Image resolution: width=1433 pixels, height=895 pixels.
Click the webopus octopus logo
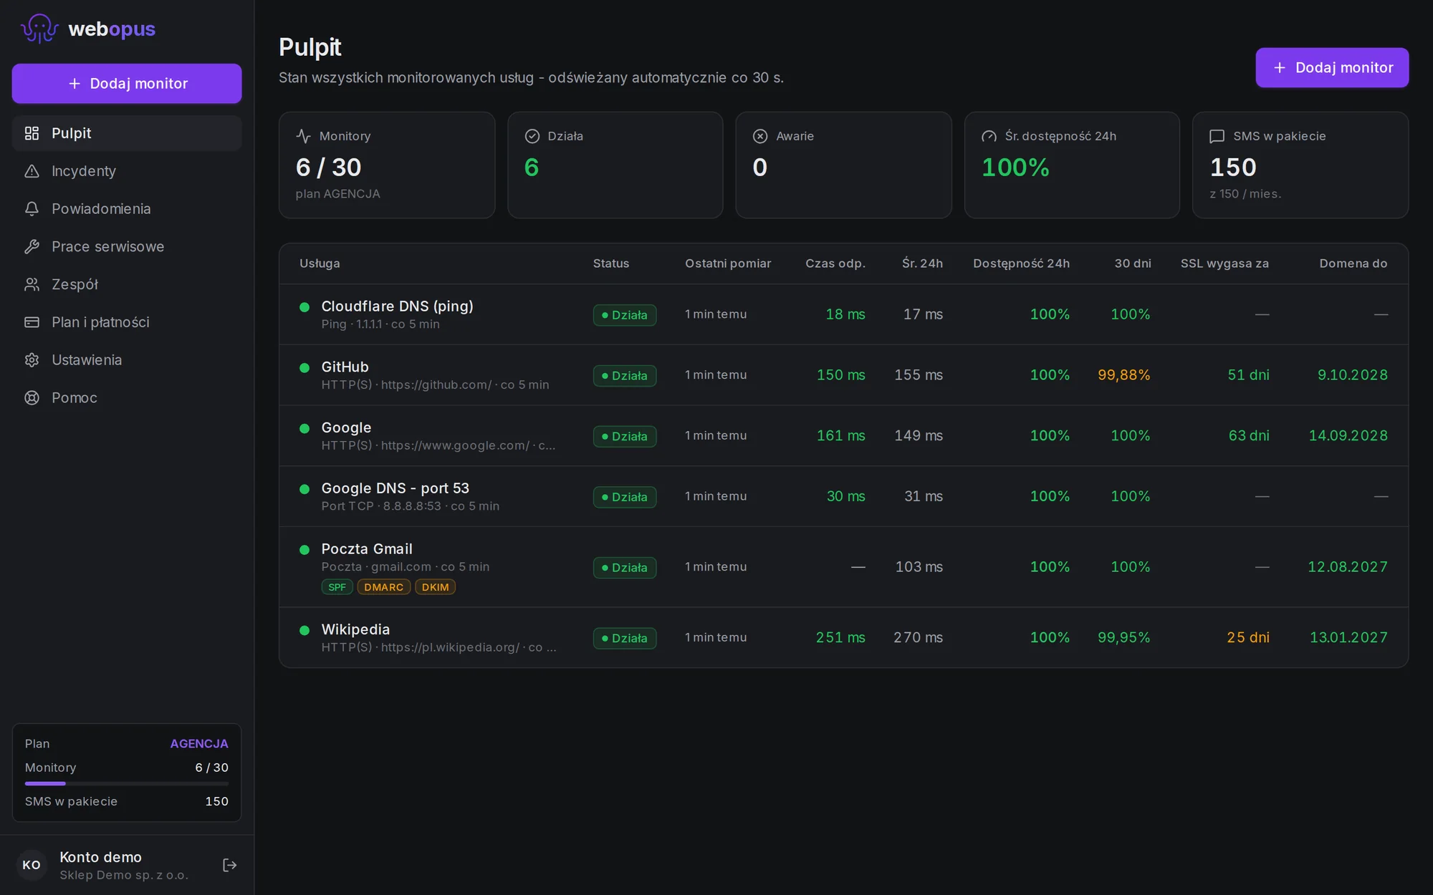pos(39,29)
